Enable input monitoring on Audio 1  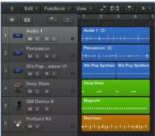[x=54, y=39]
